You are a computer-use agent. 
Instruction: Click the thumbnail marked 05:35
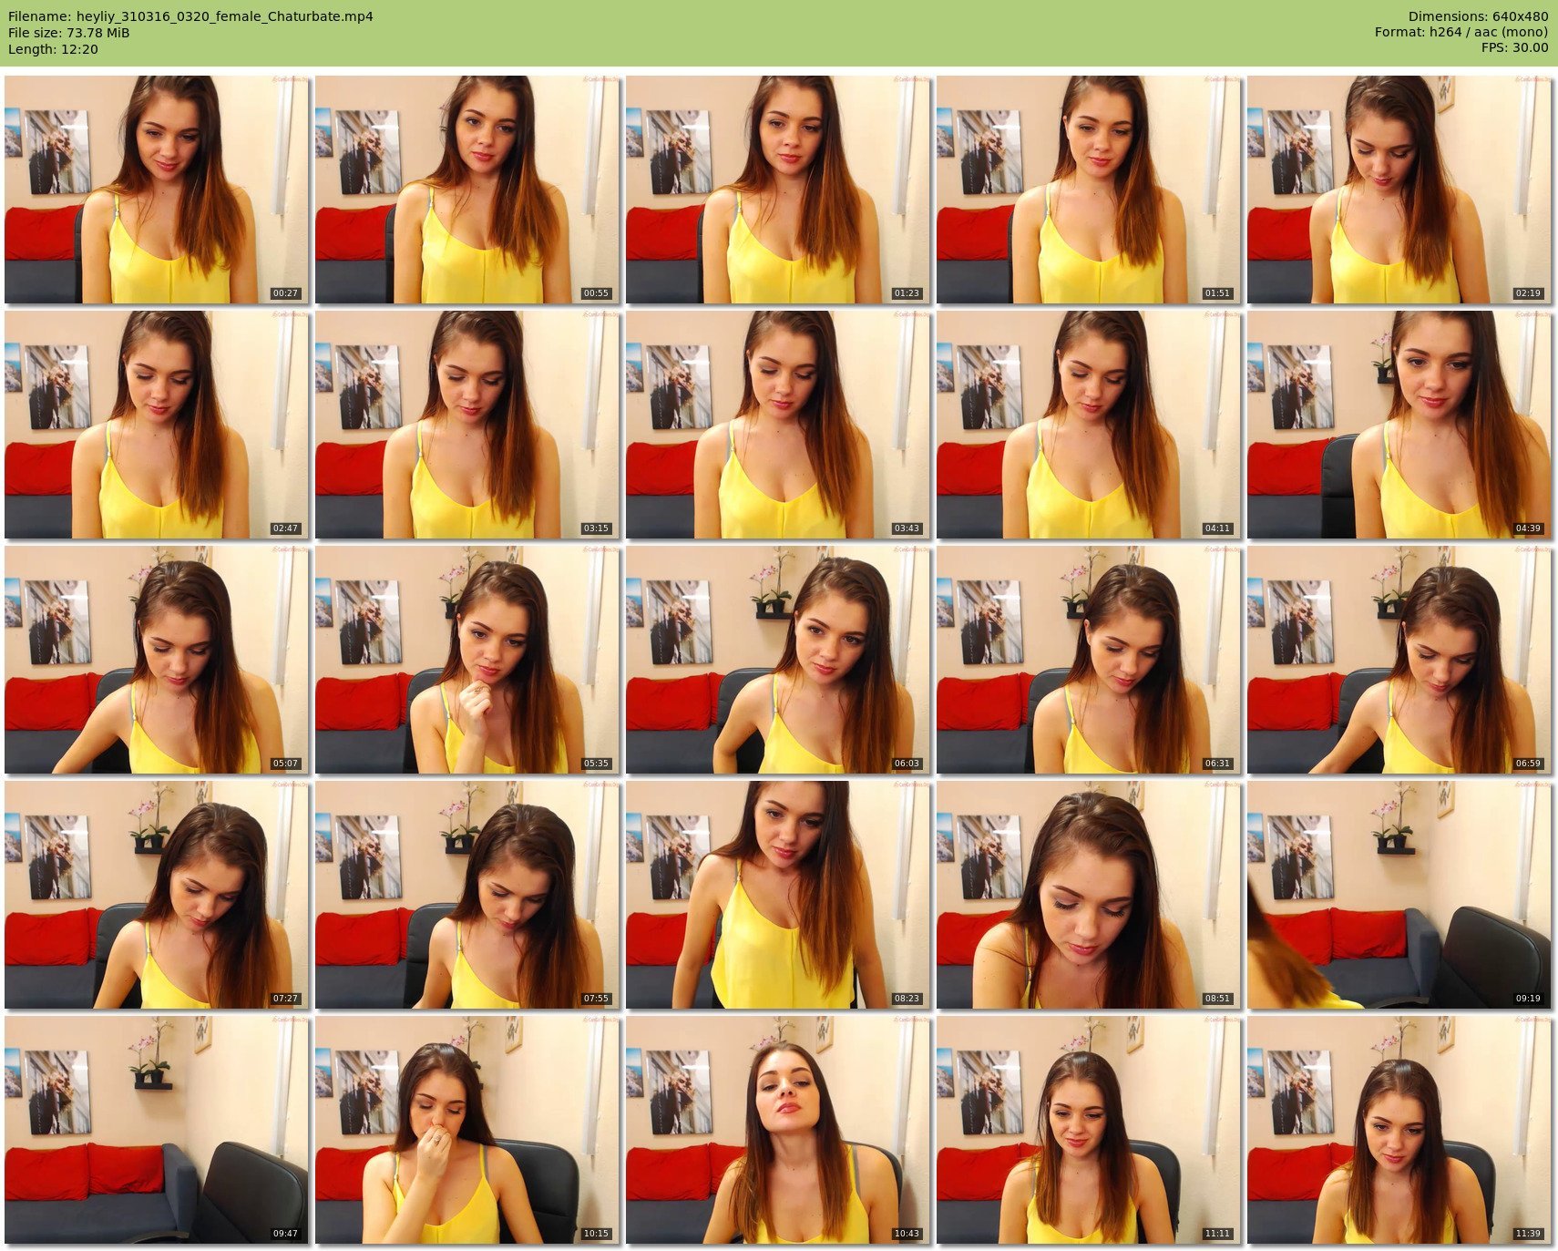pos(467,660)
